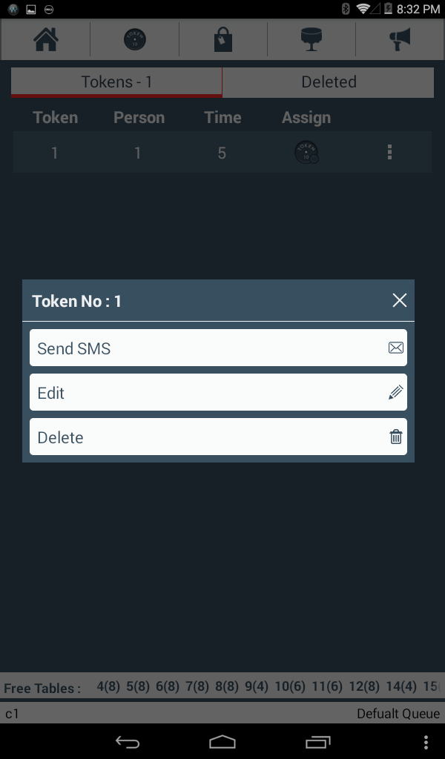Close the Token No 1 dialog with the X
445x759 pixels.
click(x=399, y=301)
